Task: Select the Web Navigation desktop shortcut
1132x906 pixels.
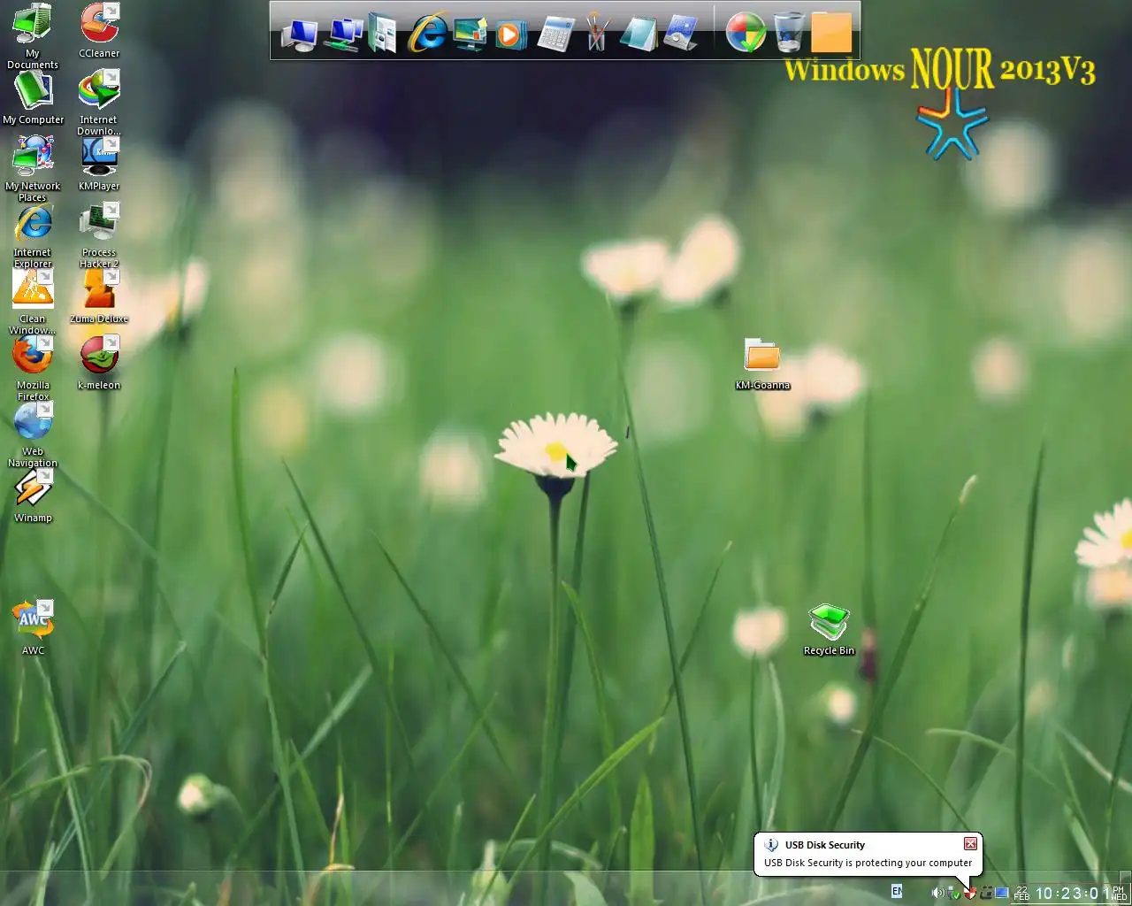Action: click(33, 434)
